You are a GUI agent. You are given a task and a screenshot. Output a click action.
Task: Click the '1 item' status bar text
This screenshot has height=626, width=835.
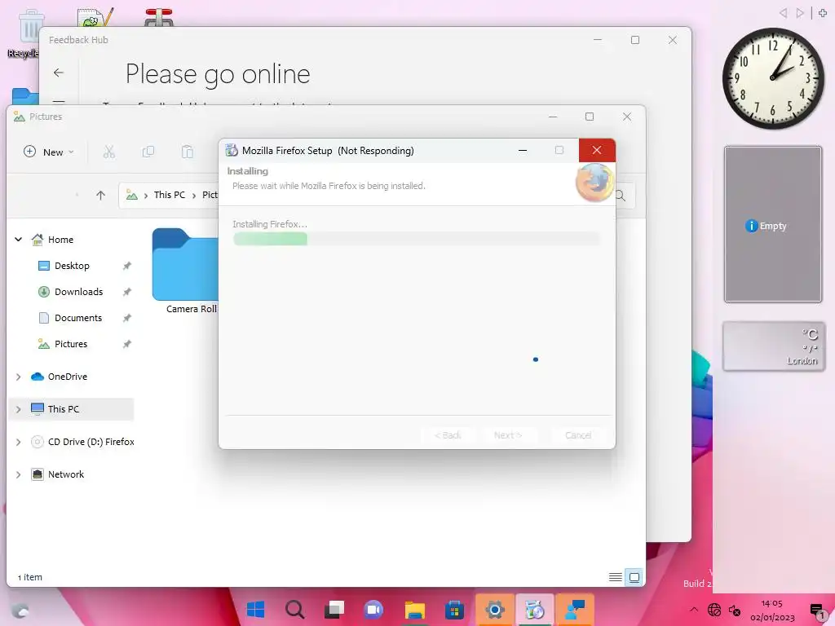pos(30,577)
